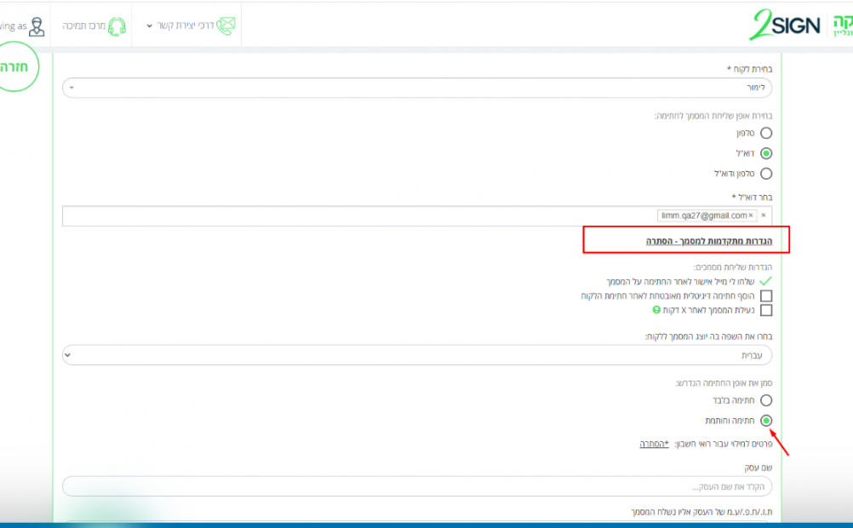Viewport: 853px width, 528px height.
Task: Clear all emails with the outer x
Action: (x=764, y=215)
